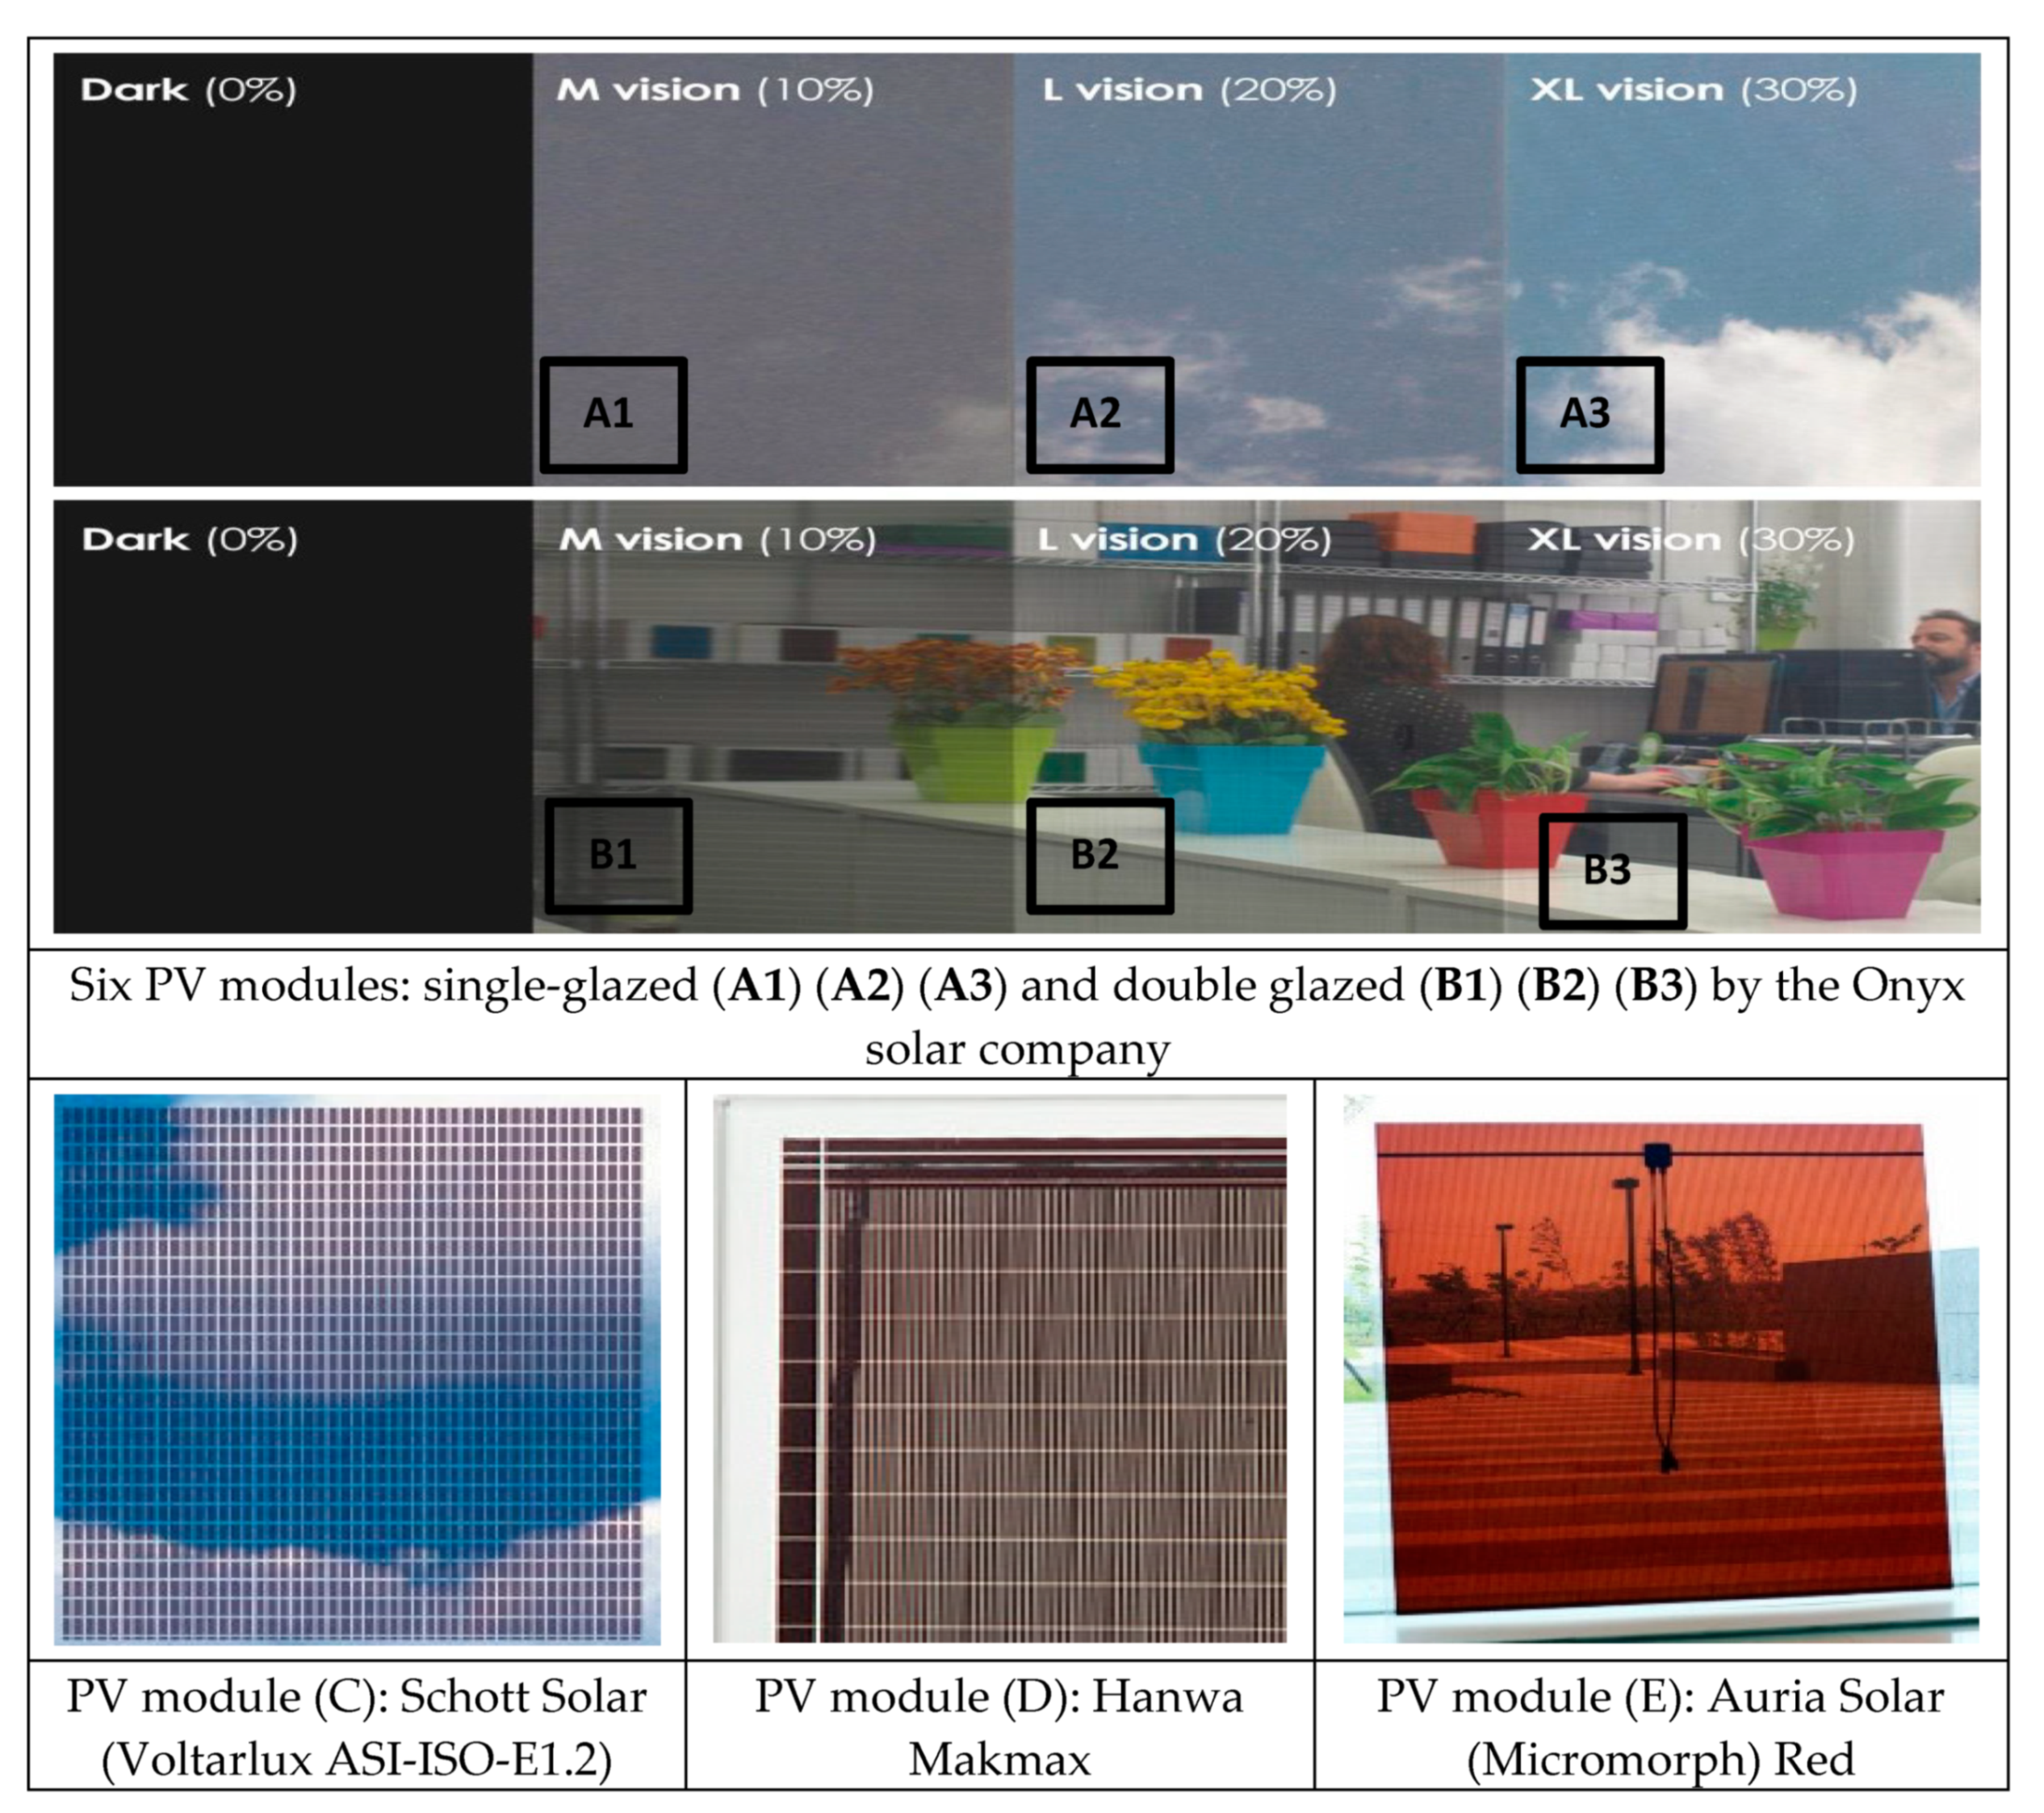Click the Schott Solar module image
Screen dimensions: 2044x1813
coord(357,1368)
